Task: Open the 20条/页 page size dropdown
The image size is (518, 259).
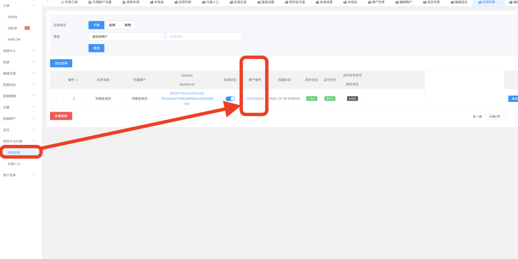Action: point(496,116)
